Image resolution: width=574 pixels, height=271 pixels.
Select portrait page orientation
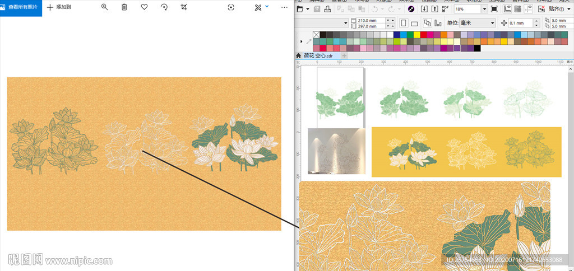403,23
